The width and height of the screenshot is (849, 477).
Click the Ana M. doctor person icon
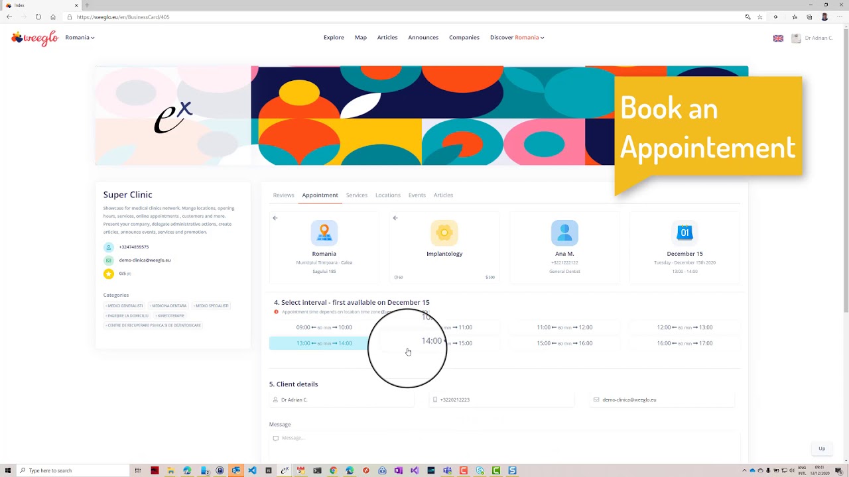pyautogui.click(x=564, y=233)
